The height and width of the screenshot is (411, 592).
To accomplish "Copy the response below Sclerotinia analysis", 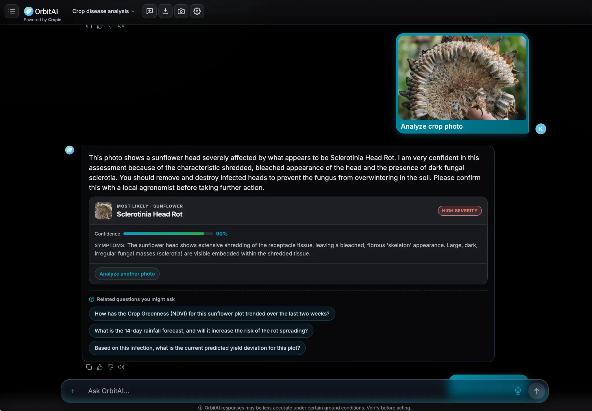I will pos(89,367).
